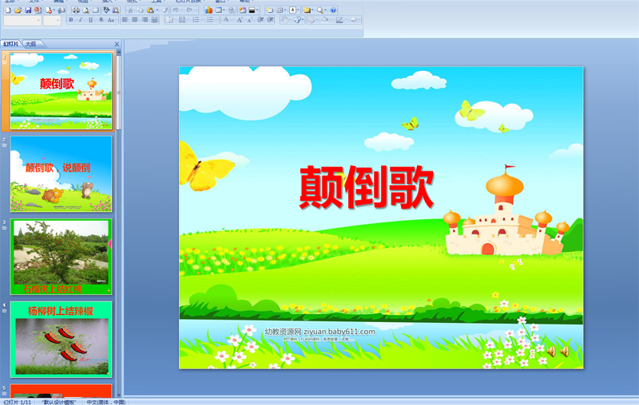
Task: Expand the undo history dropdown arrow
Action: click(182, 10)
